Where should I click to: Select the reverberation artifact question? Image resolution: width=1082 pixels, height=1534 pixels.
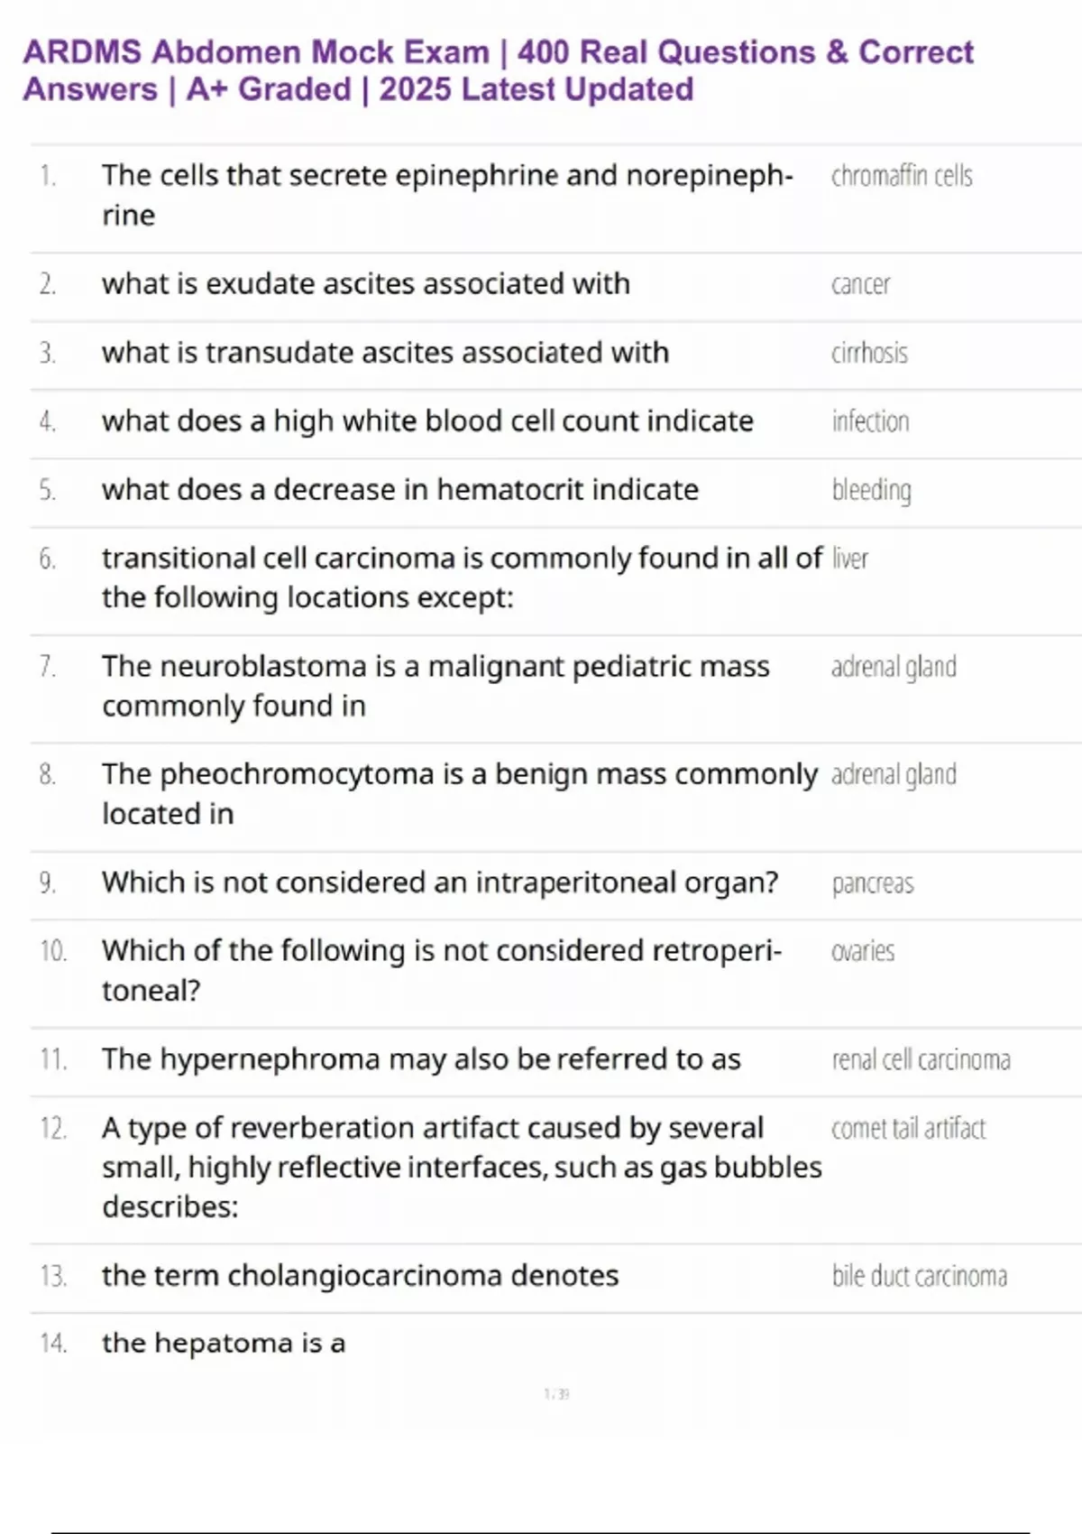pyautogui.click(x=461, y=1167)
